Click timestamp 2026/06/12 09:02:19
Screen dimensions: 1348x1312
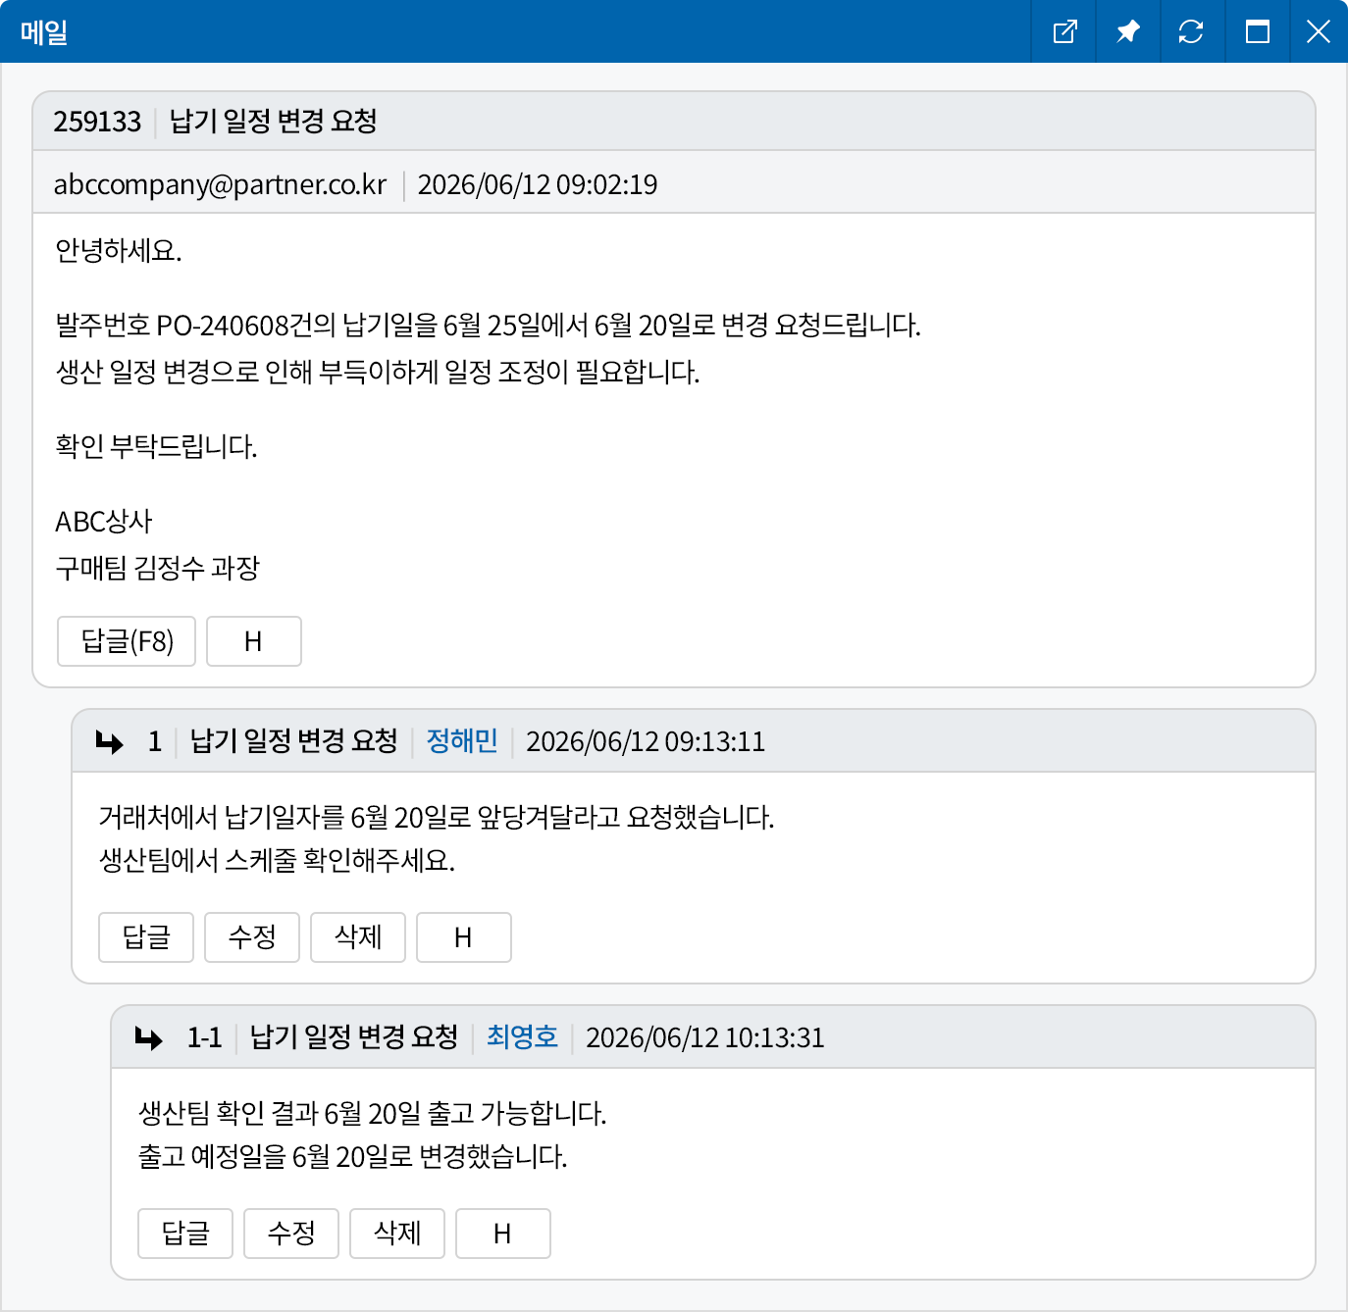[x=538, y=184]
